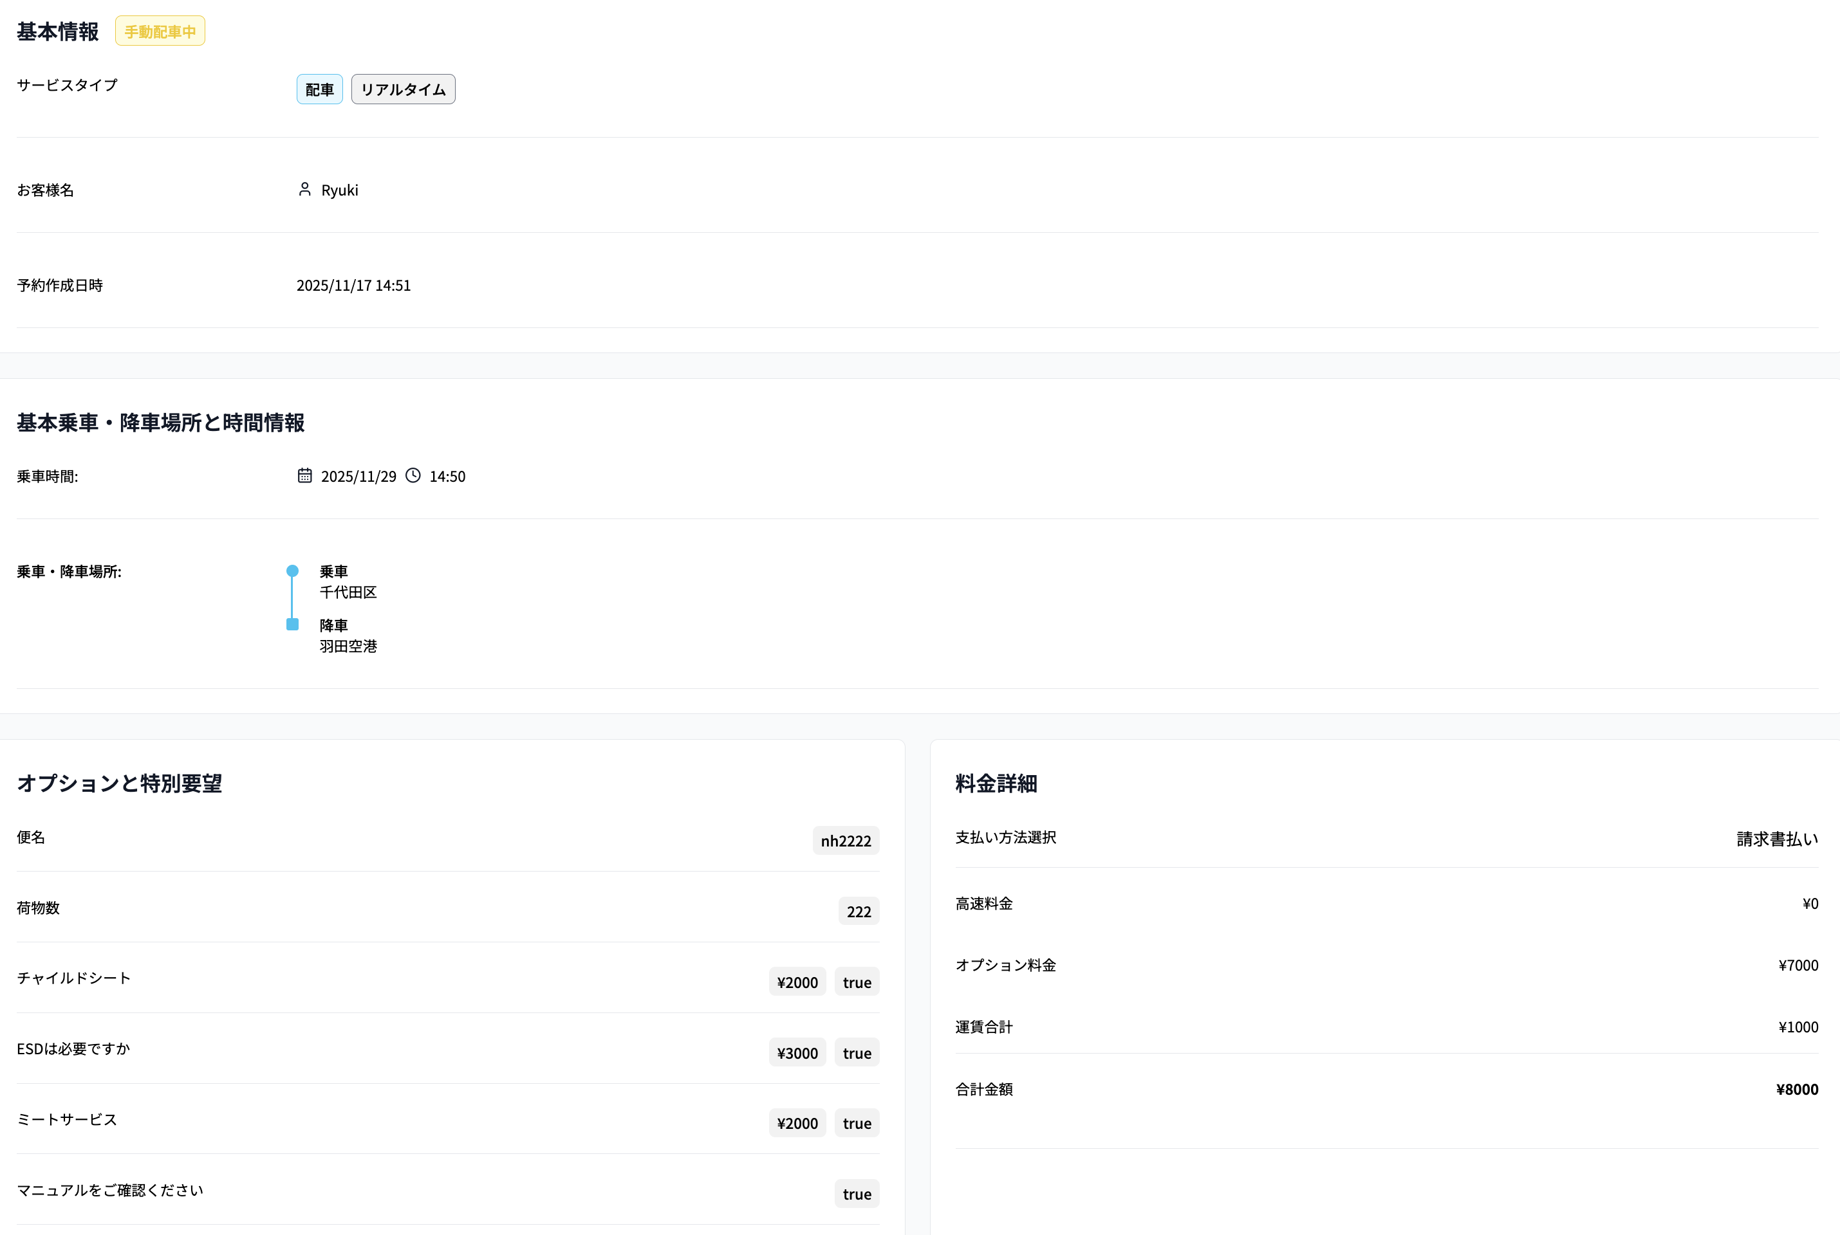The image size is (1840, 1235).
Task: Click the customer person icon beside Ryuki
Action: click(x=304, y=189)
